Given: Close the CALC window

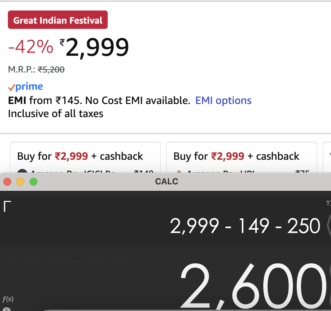Looking at the screenshot, I should point(7,181).
